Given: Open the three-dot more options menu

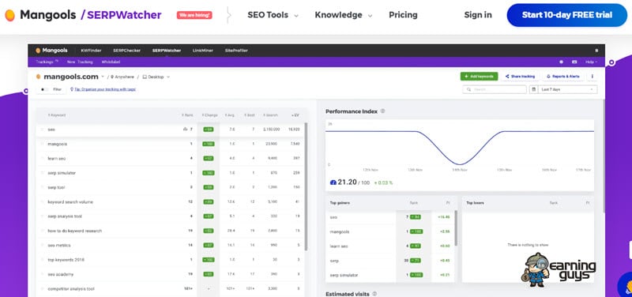Looking at the screenshot, I should [592, 76].
